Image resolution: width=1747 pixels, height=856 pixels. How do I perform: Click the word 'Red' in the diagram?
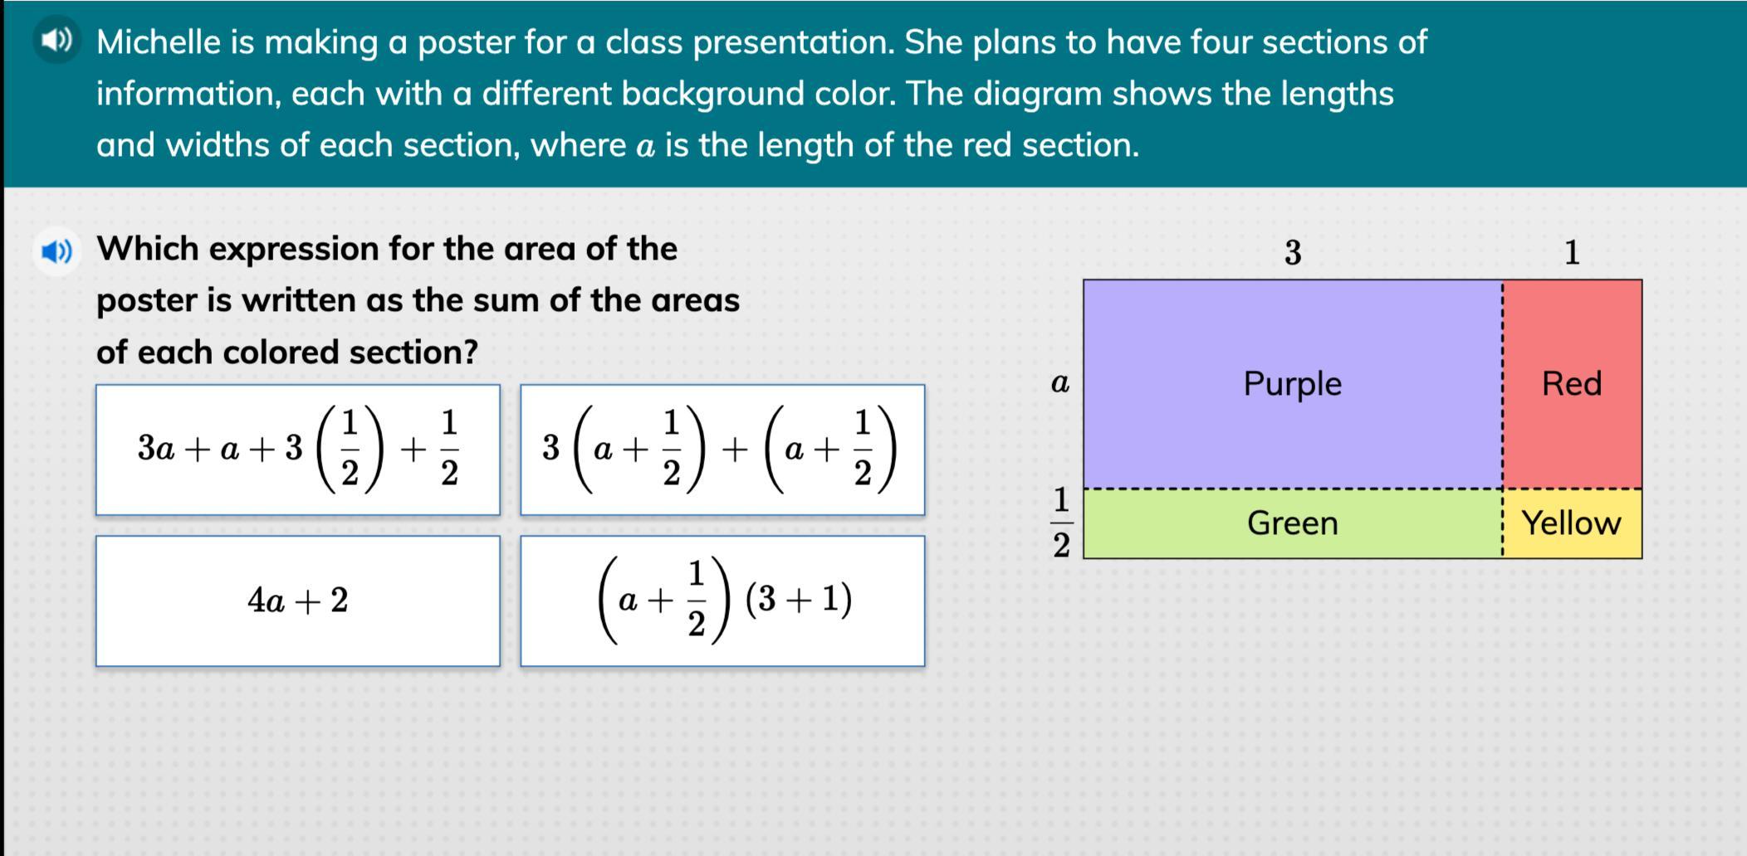[x=1572, y=384]
